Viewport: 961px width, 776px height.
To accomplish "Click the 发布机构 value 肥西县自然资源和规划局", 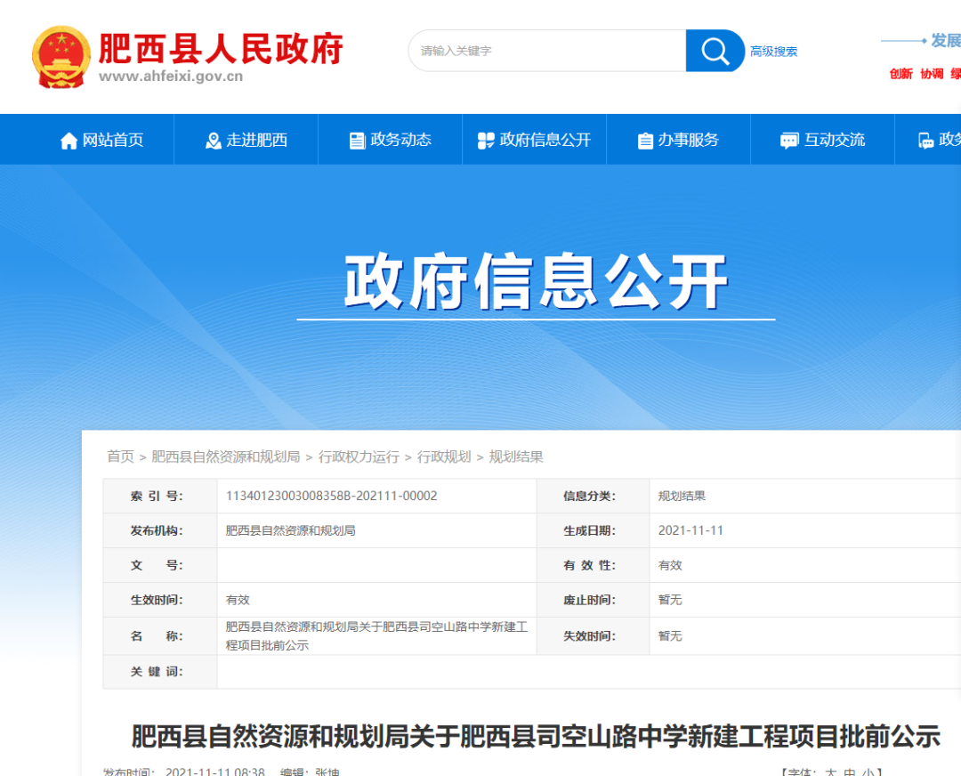I will [x=290, y=530].
